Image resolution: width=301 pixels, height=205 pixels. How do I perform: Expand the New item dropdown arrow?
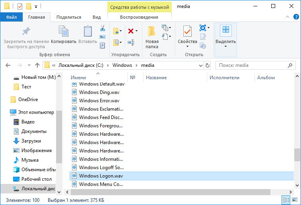click(x=170, y=28)
